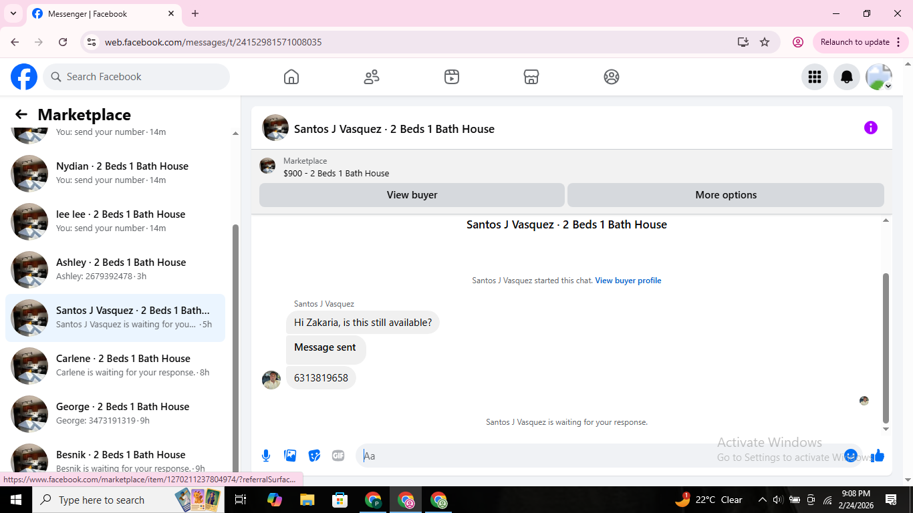Open George 2 Beds 1 Bath House chat

coord(115,413)
